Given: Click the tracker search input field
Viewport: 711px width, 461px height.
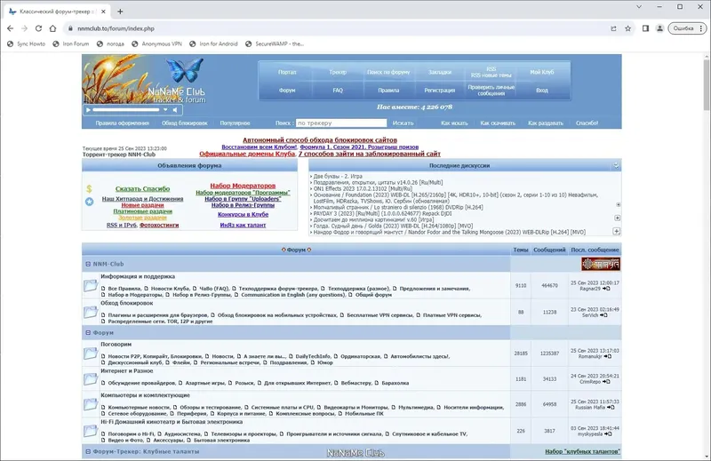Looking at the screenshot, I should [x=341, y=123].
